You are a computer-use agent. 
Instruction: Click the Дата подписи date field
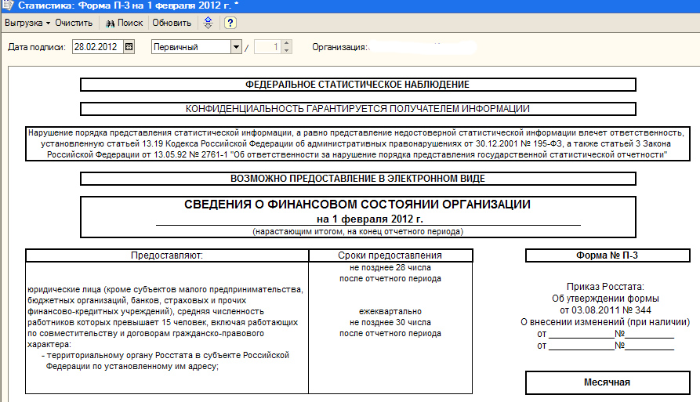(98, 47)
